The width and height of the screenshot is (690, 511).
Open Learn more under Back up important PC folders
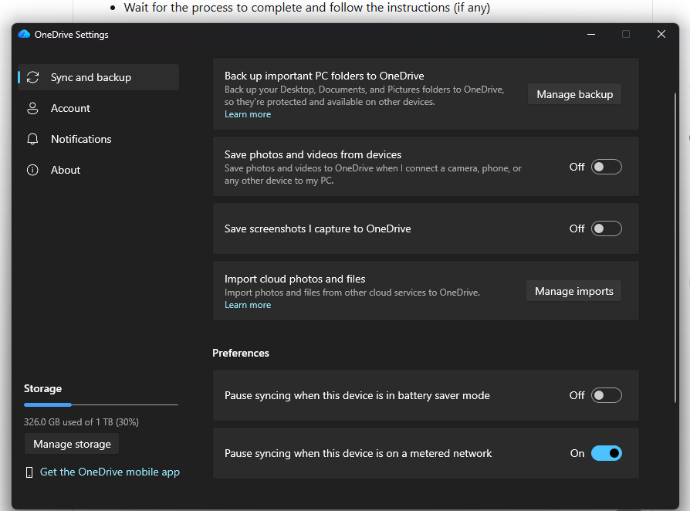(248, 114)
